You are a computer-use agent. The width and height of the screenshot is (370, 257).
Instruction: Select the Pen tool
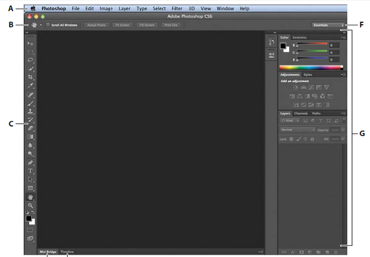30,162
